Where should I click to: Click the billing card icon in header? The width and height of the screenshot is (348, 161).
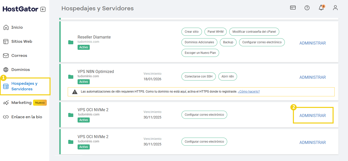(293, 8)
